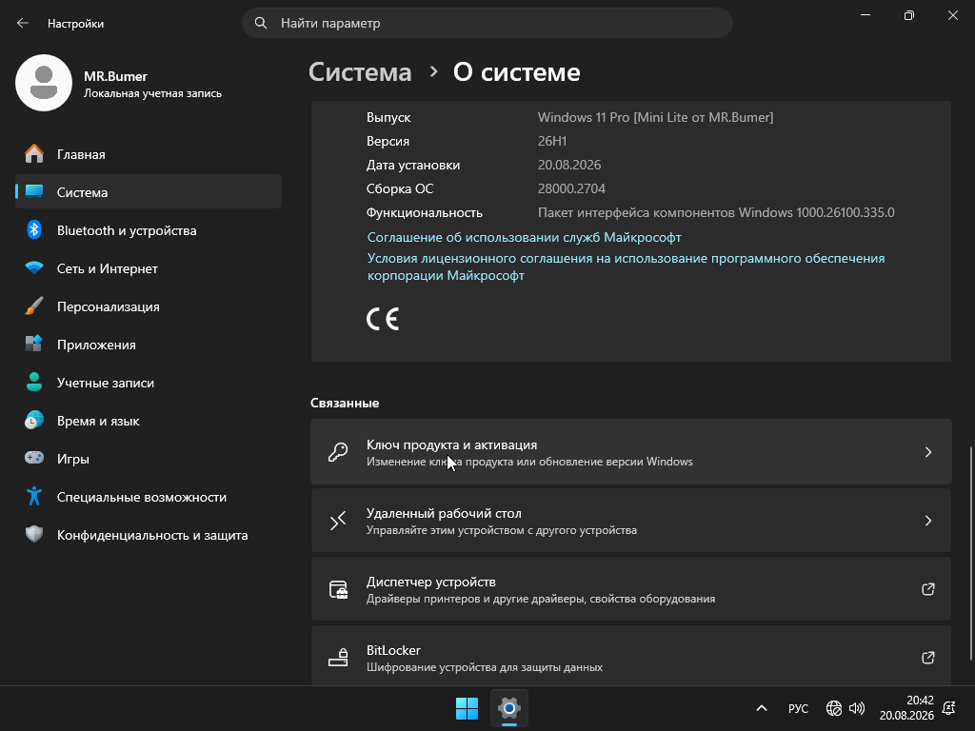Click the version value 26H1
This screenshot has height=731, width=975.
552,141
